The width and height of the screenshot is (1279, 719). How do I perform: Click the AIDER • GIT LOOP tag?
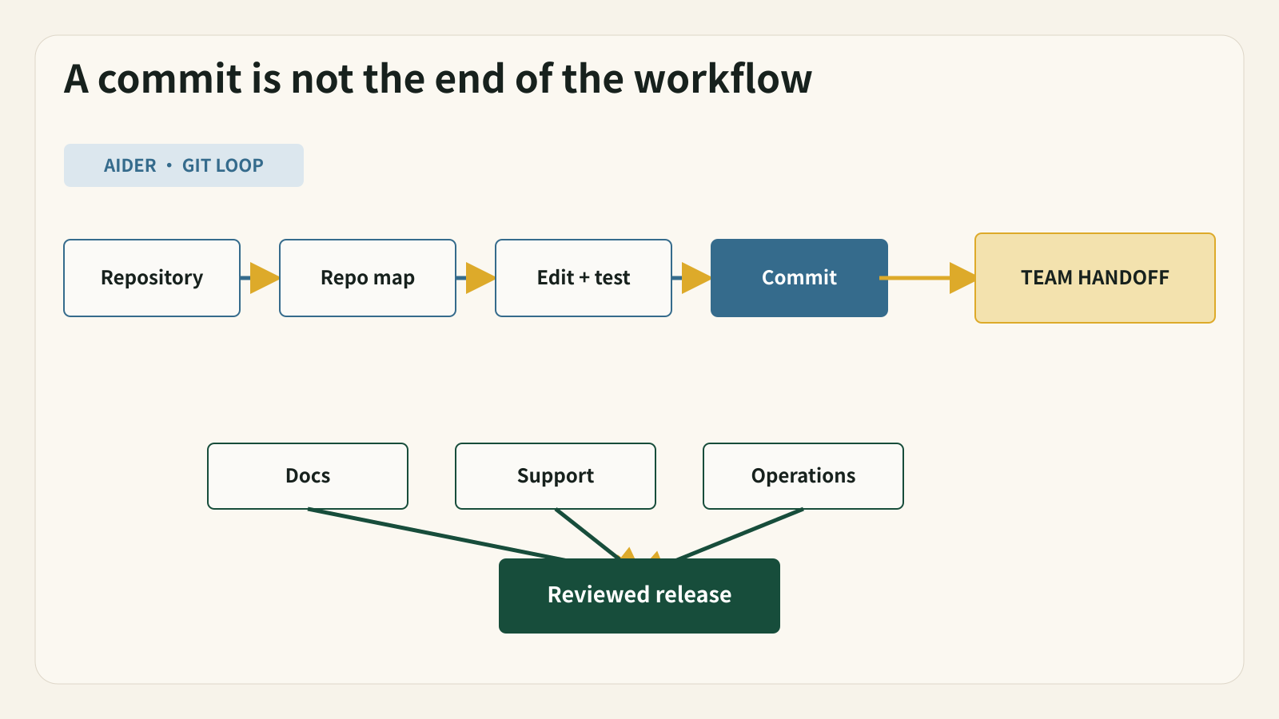coord(184,165)
